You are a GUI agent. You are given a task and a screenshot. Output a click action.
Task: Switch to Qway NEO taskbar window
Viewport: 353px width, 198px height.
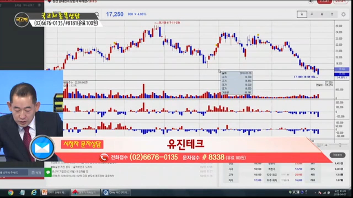pyautogui.click(x=115, y=193)
